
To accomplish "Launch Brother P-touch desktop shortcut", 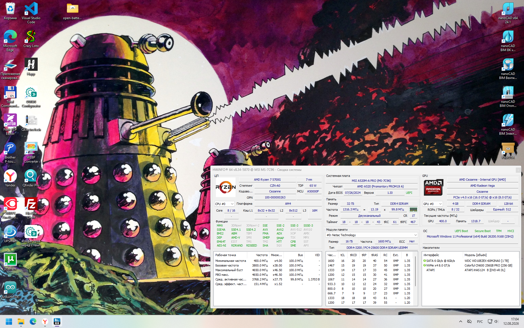I will pos(10,152).
